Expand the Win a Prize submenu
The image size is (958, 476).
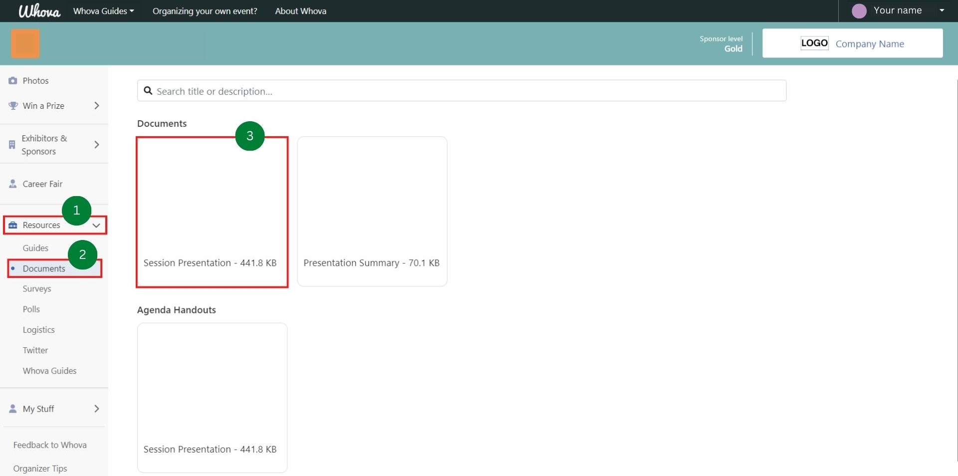(96, 106)
